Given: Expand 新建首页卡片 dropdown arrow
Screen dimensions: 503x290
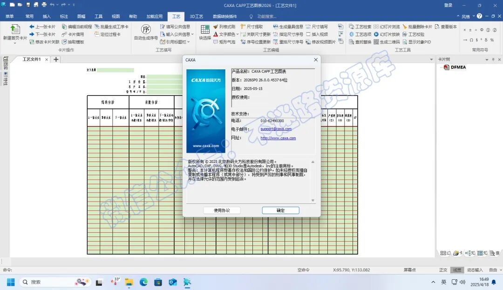Looking at the screenshot, I should click(15, 43).
